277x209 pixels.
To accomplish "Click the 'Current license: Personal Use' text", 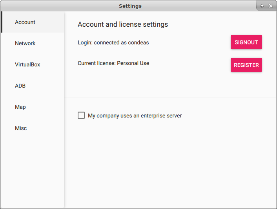I will pyautogui.click(x=113, y=63).
